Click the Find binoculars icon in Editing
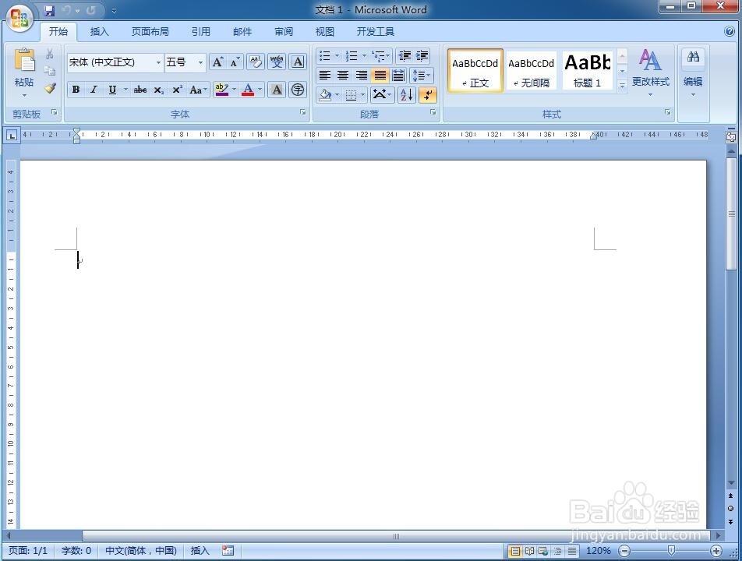Viewport: 742px width, 561px height. click(693, 57)
